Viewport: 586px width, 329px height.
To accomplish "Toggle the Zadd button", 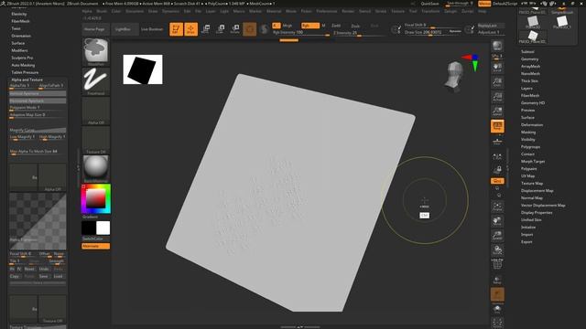I will coord(336,26).
